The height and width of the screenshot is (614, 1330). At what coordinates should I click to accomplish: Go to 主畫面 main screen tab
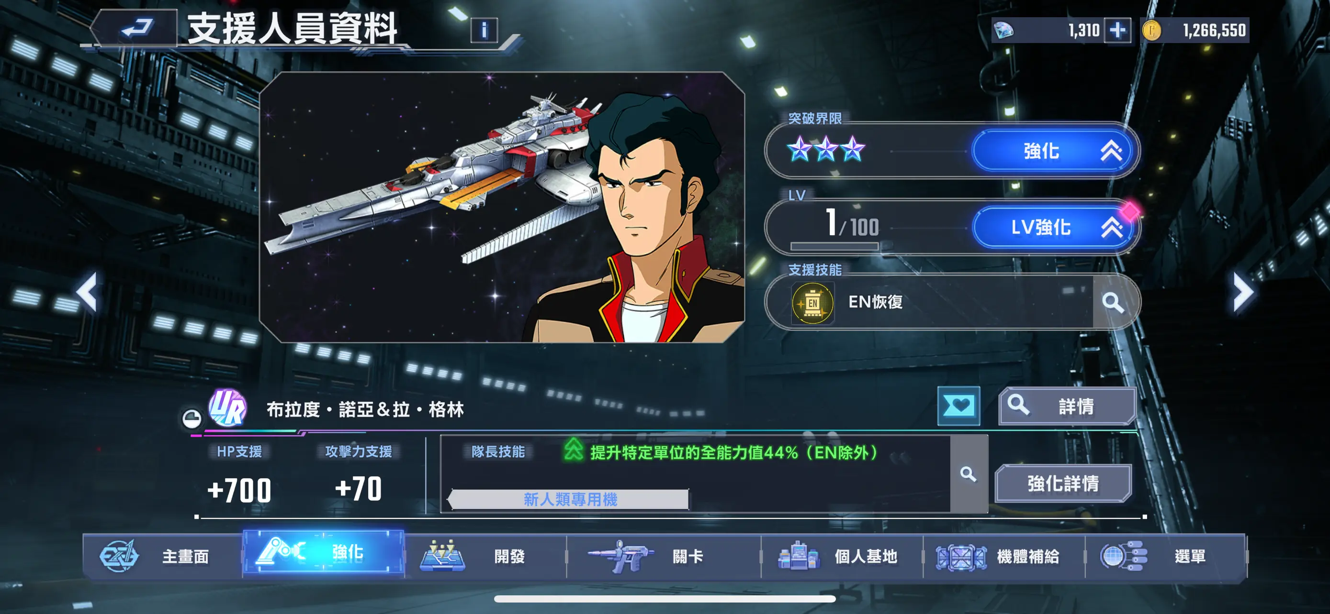pyautogui.click(x=162, y=556)
